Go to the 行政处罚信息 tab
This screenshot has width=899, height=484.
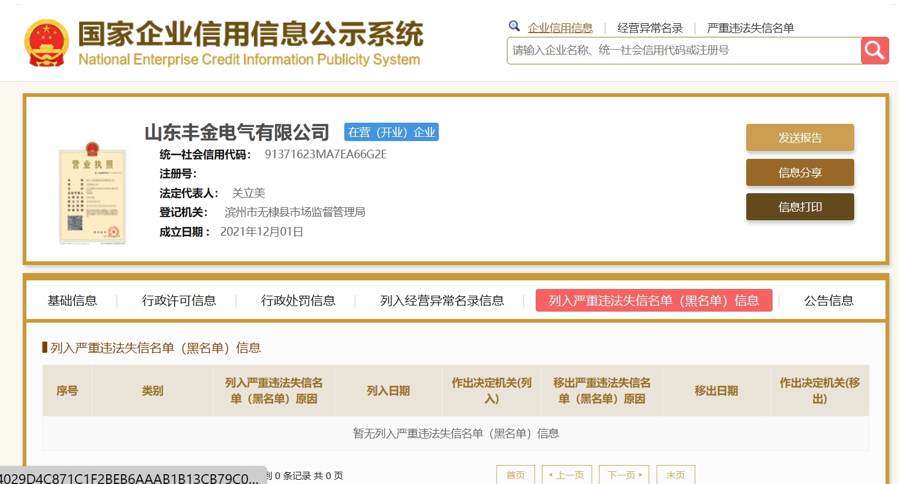298,301
